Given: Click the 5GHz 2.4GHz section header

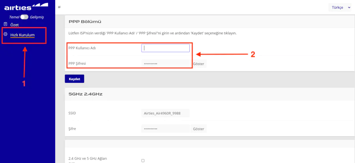Looking at the screenshot, I should point(86,94).
